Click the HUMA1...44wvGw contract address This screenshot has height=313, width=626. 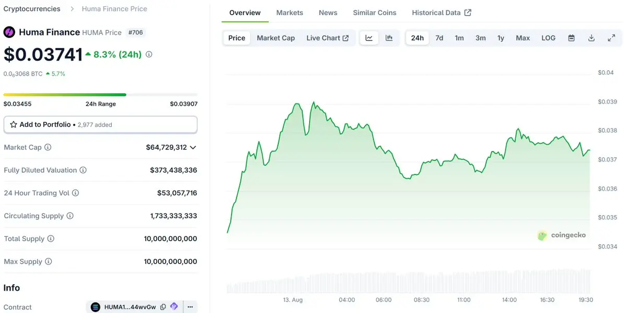pos(130,307)
